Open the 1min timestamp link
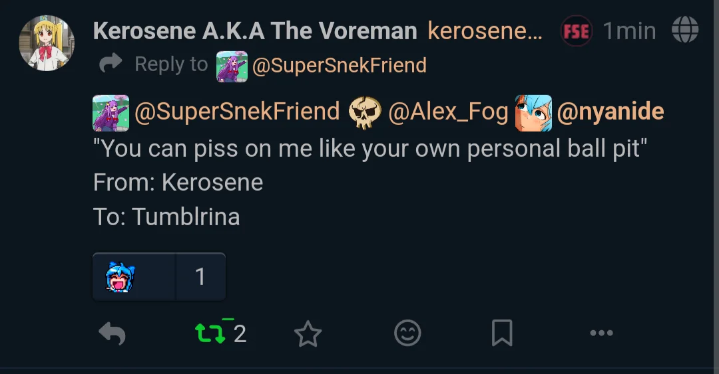 629,31
